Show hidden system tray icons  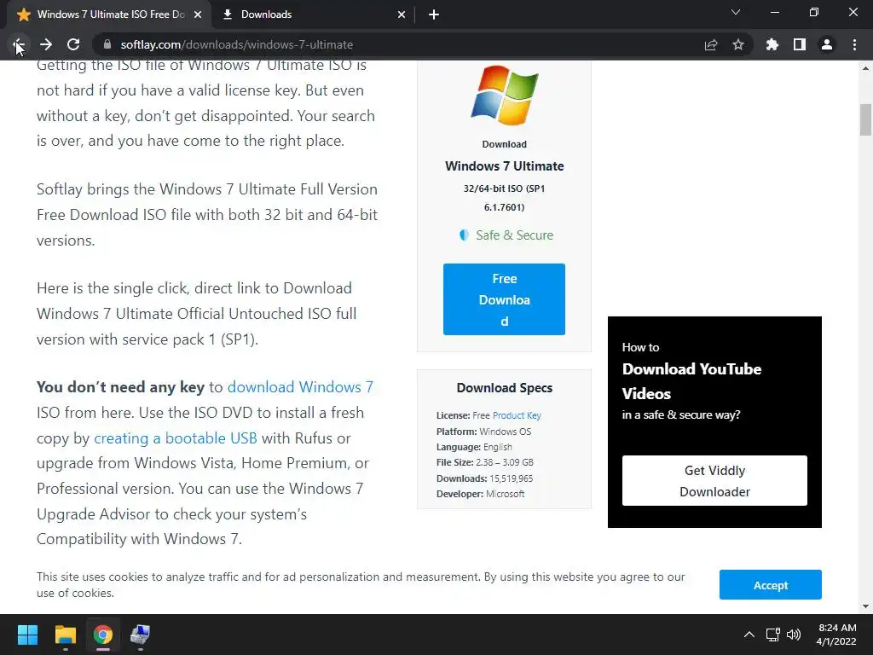click(749, 635)
